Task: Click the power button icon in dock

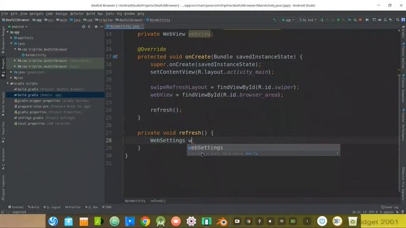Action: [322, 221]
